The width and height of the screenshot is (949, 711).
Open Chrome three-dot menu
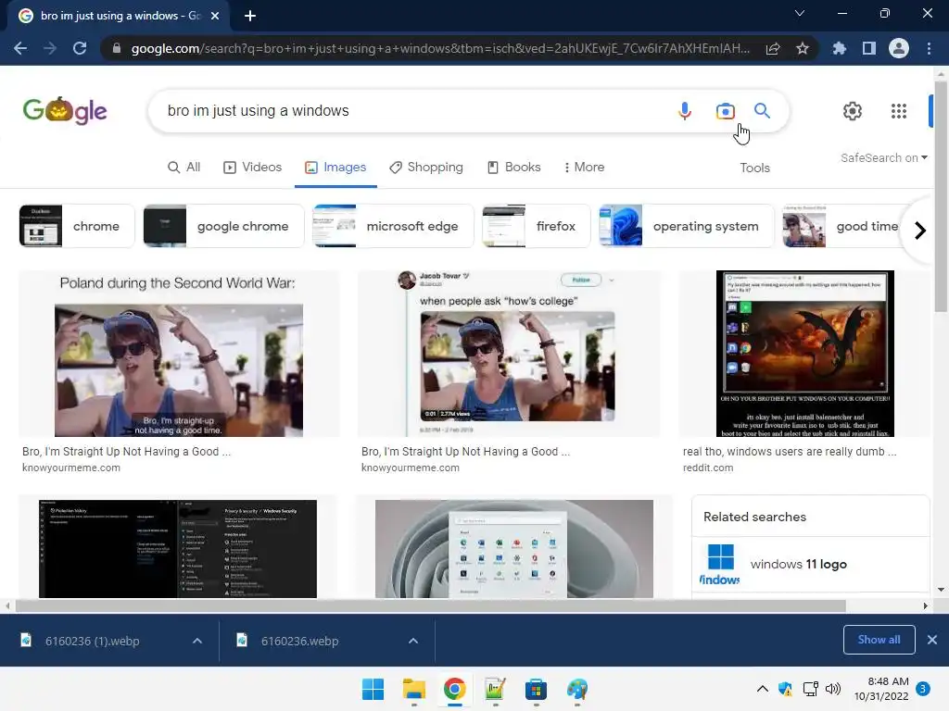pyautogui.click(x=929, y=48)
